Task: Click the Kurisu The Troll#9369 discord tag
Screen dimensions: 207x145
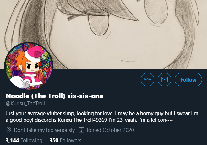Action: tap(82, 120)
